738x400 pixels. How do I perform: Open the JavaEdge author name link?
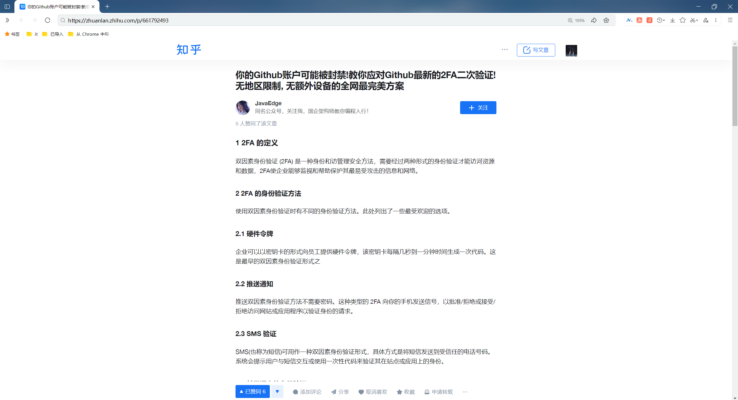[x=268, y=103]
